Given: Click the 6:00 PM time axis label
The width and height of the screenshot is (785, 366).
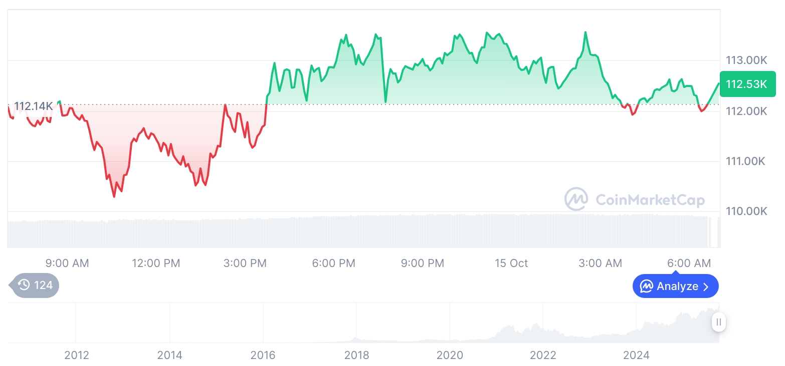Looking at the screenshot, I should click(x=333, y=263).
